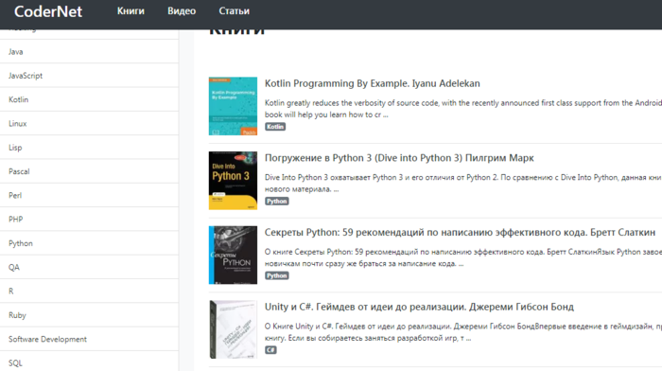
Task: Select the Software Development category
Action: pyautogui.click(x=89, y=339)
